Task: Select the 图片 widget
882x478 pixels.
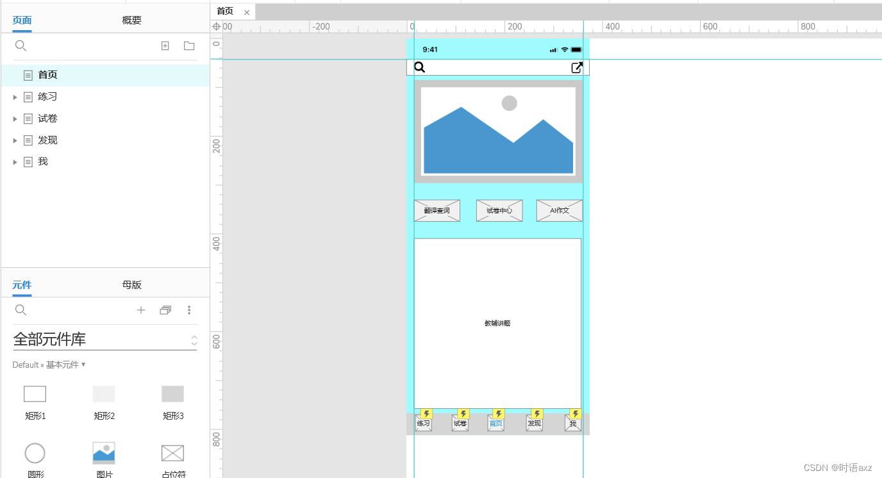Action: (104, 459)
